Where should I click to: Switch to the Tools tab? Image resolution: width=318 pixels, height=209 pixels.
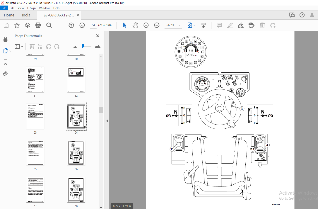point(26,15)
